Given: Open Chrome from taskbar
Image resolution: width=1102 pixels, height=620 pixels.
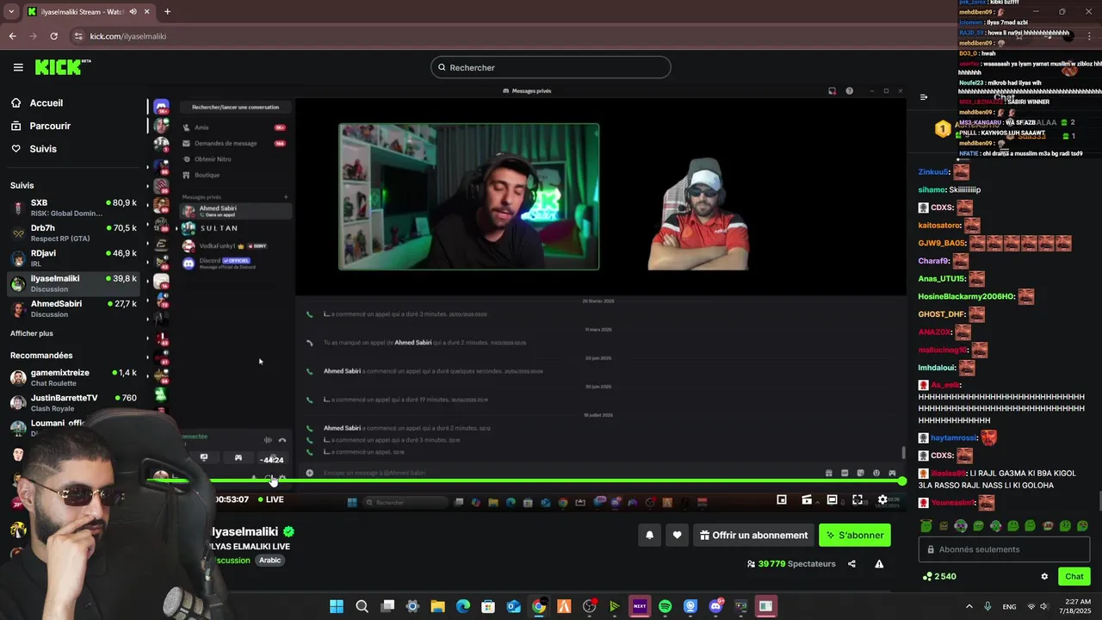Looking at the screenshot, I should [539, 606].
